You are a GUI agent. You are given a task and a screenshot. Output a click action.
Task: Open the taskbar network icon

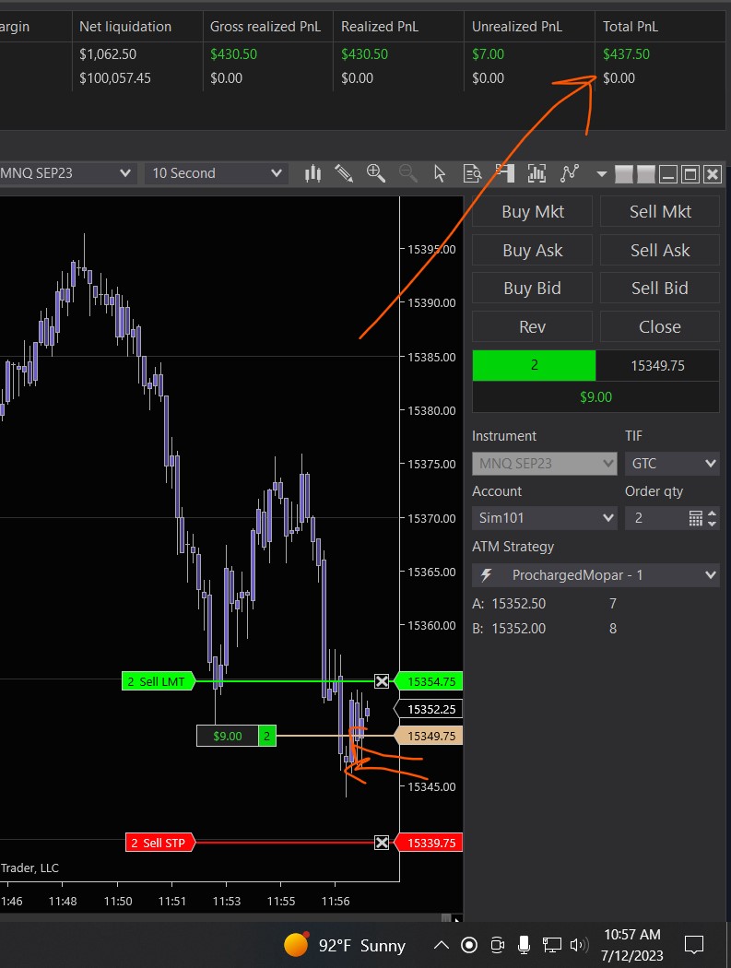click(x=551, y=945)
